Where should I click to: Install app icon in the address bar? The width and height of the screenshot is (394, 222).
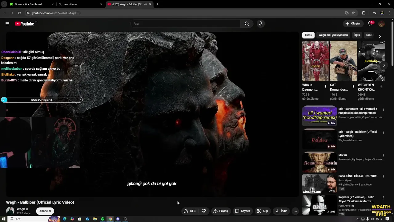click(x=347, y=13)
